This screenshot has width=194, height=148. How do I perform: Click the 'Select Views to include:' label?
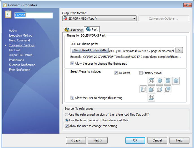pos(86,71)
